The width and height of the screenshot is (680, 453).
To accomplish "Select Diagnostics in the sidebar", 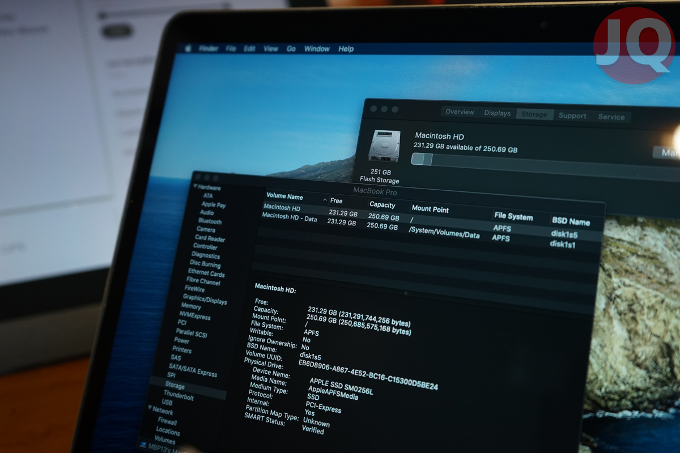I will [x=205, y=255].
